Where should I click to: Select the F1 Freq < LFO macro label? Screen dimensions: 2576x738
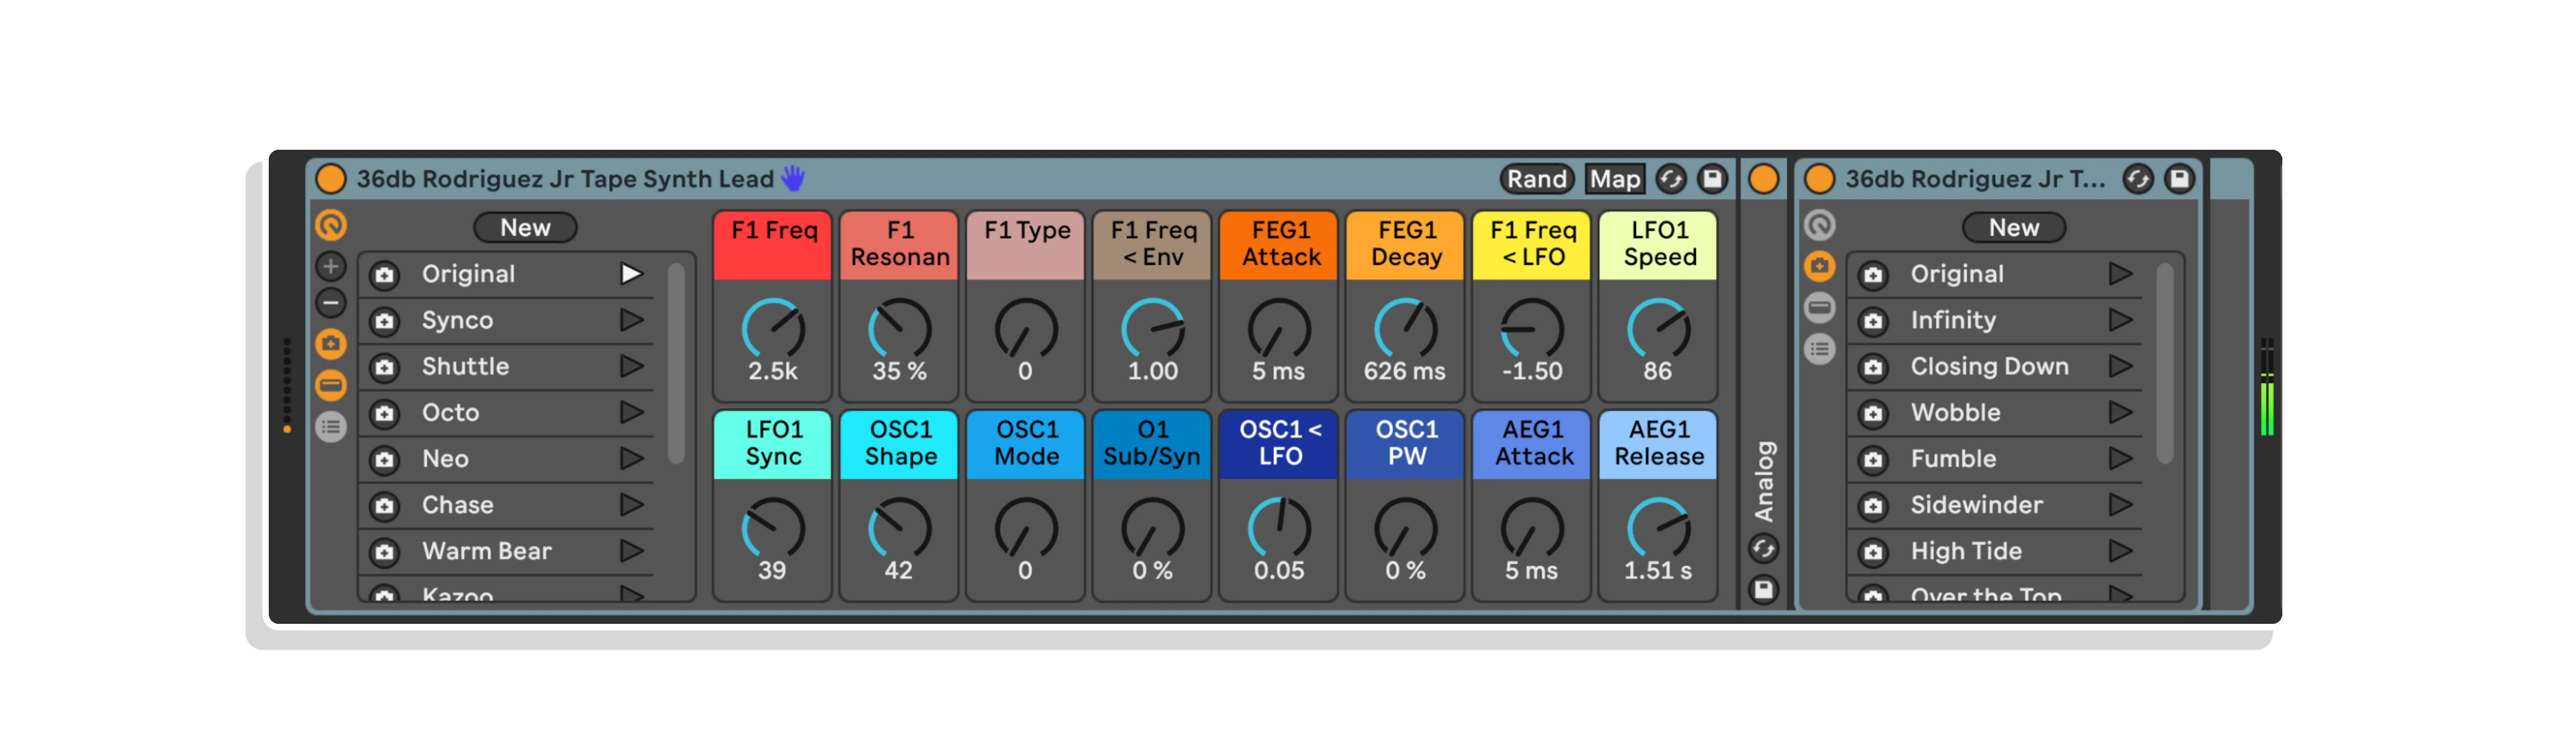[1532, 244]
